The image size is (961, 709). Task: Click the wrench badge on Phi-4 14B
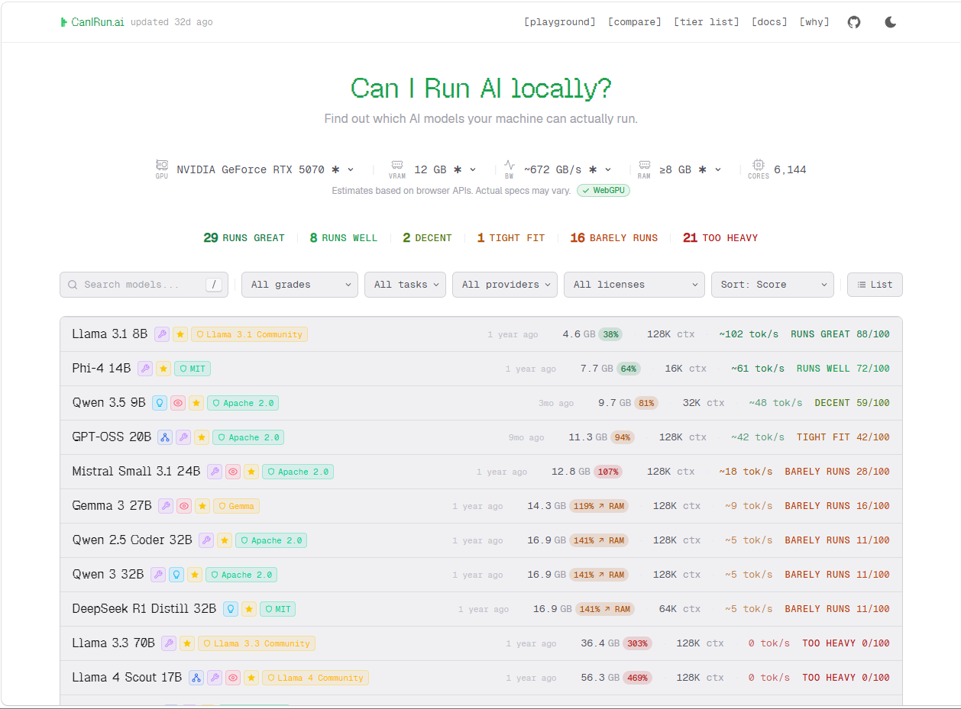(x=145, y=369)
